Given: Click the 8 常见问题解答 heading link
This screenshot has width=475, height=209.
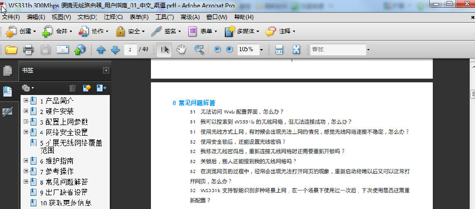Looking at the screenshot, I should (194, 103).
